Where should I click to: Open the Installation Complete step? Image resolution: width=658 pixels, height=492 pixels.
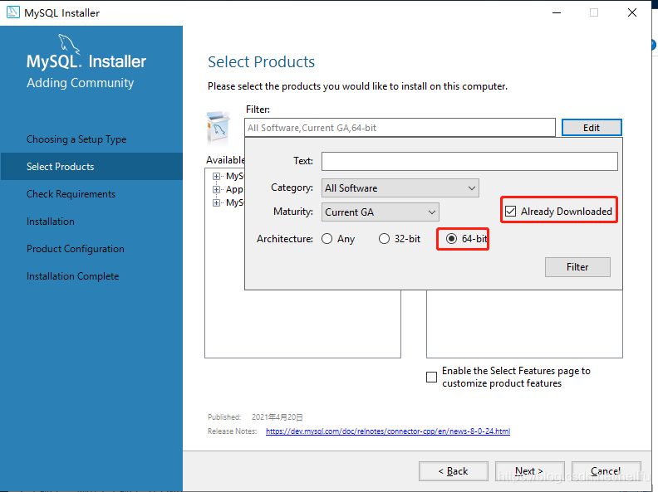click(72, 276)
